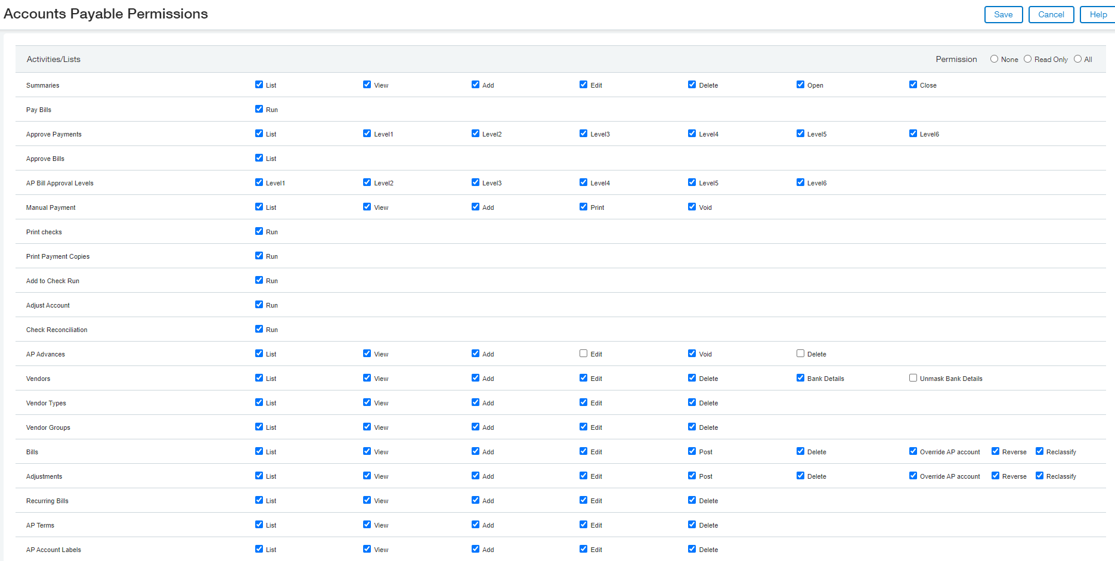The image size is (1115, 561).
Task: Toggle Reverse for Bills
Action: pyautogui.click(x=995, y=451)
